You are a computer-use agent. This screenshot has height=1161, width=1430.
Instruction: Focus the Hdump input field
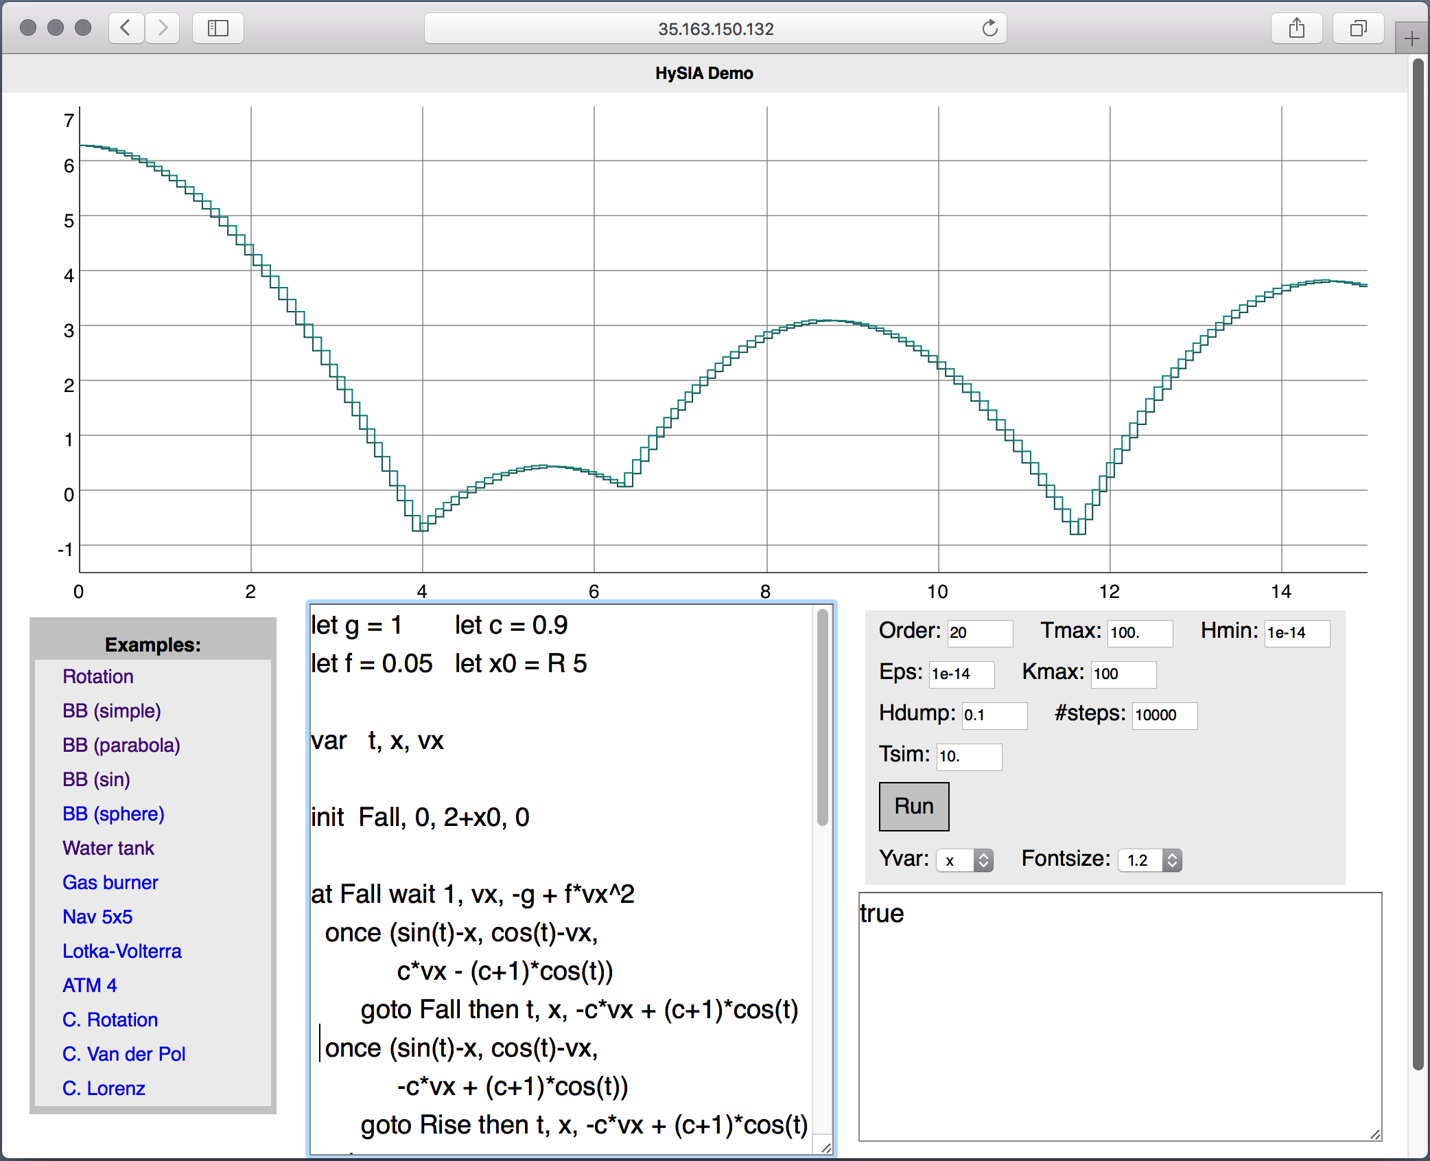click(994, 715)
